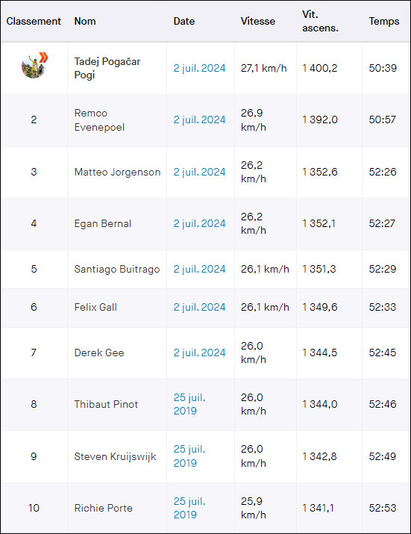Click the Temps column header
411x534 pixels.
[384, 21]
